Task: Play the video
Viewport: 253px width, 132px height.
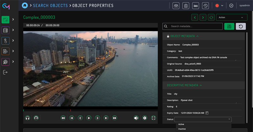Action: (89, 118)
